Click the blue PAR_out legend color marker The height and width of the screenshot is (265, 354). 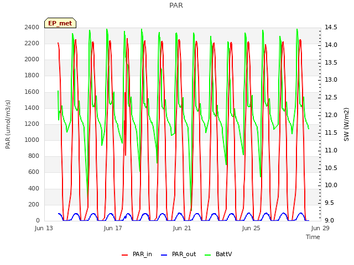(x=164, y=255)
